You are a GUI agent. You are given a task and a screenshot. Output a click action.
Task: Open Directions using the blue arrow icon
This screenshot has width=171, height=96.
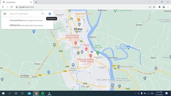point(50,14)
